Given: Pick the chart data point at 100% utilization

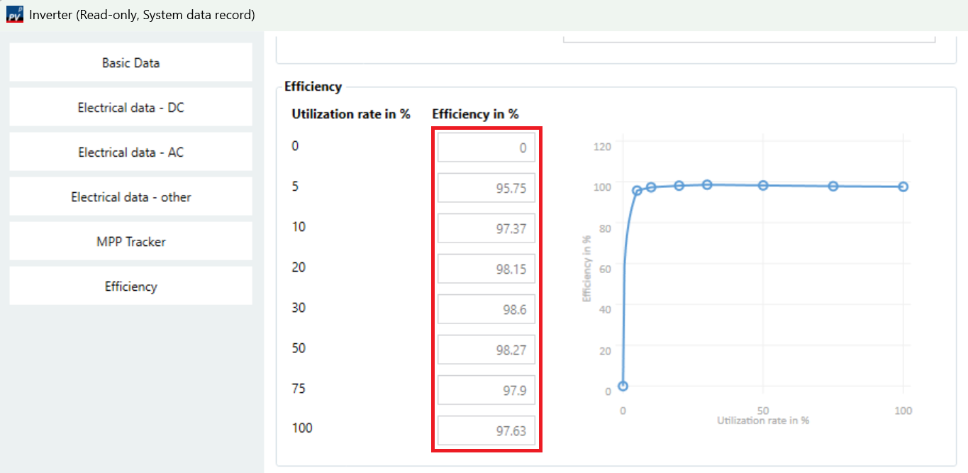Looking at the screenshot, I should [903, 187].
